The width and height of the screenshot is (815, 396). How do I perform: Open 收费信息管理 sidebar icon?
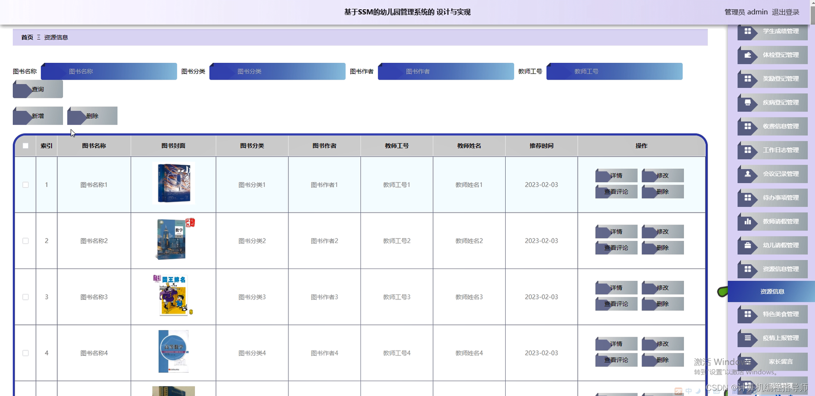[748, 126]
